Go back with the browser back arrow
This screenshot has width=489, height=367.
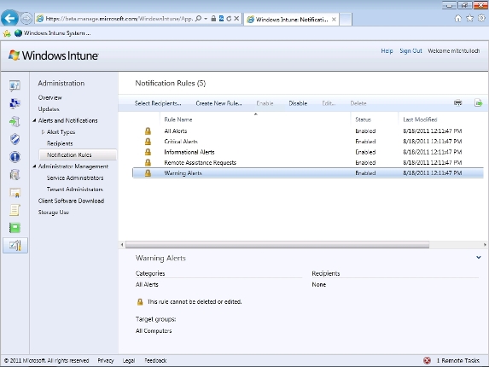(x=9, y=19)
